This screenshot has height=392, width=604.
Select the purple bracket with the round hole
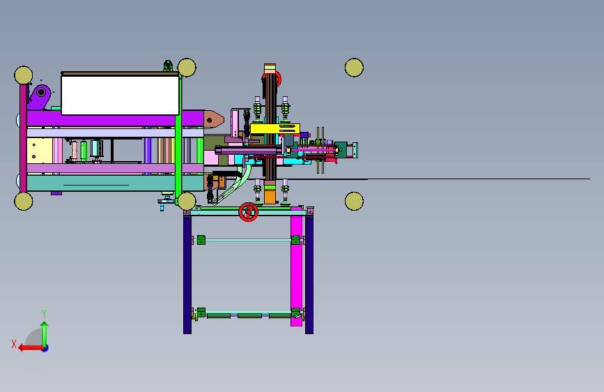point(40,97)
